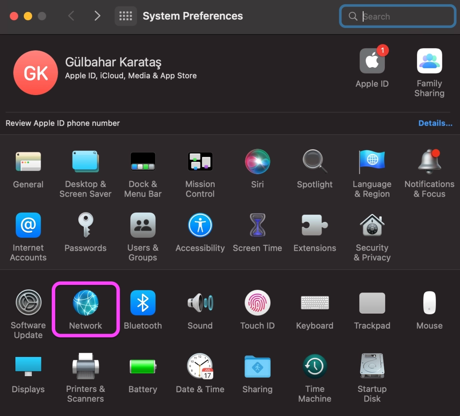Screen dimensions: 460x416
Task: Open Startup Disk settings
Action: (x=372, y=367)
